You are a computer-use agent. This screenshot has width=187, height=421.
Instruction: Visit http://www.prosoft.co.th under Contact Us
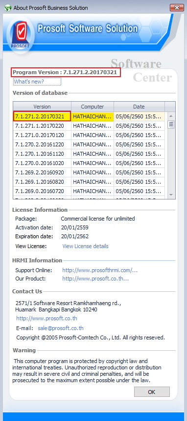[x=47, y=318]
